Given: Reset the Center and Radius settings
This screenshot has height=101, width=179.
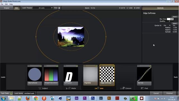Looking at the screenshot, I should [175, 23].
